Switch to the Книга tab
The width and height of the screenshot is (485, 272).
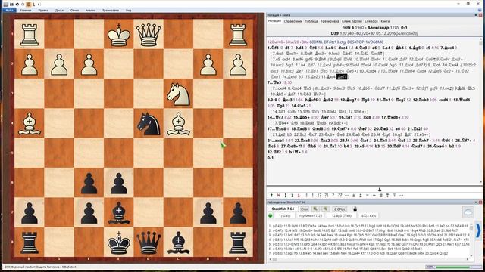[x=385, y=21]
